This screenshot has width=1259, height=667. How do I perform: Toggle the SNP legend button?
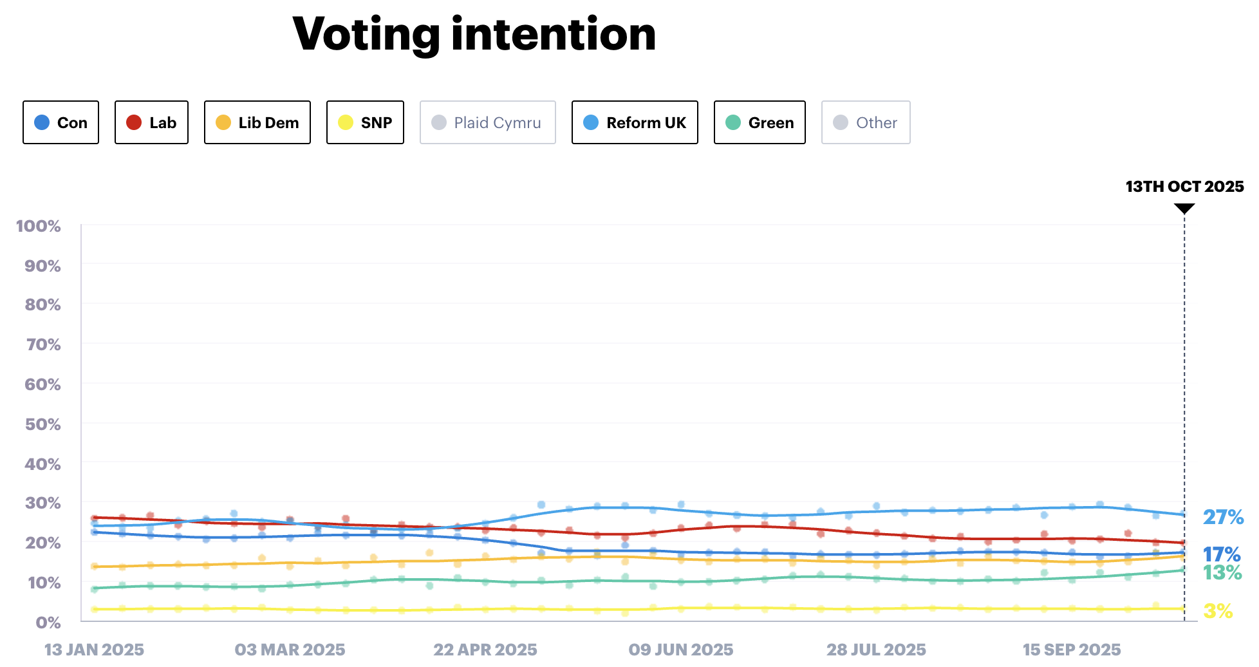365,122
